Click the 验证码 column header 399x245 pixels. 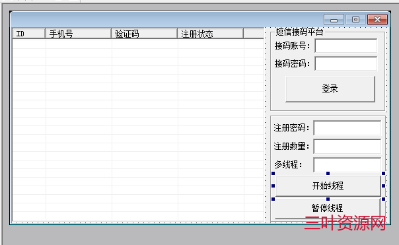coord(144,34)
